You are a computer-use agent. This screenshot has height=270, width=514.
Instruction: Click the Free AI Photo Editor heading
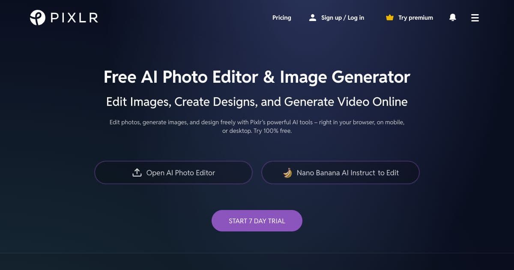point(257,77)
